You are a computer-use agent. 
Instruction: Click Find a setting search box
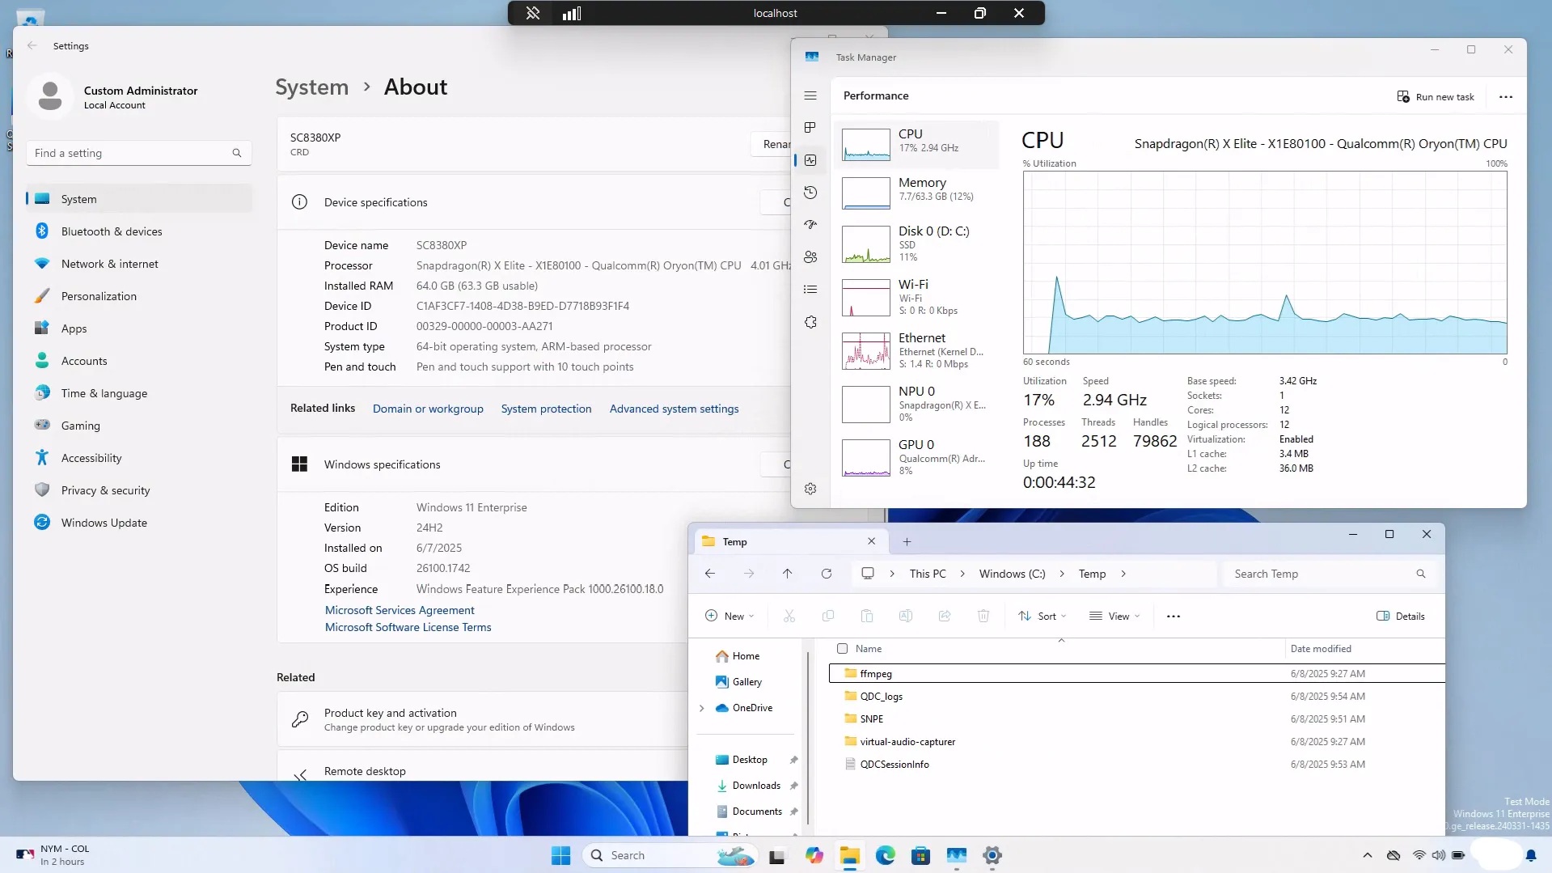(138, 153)
